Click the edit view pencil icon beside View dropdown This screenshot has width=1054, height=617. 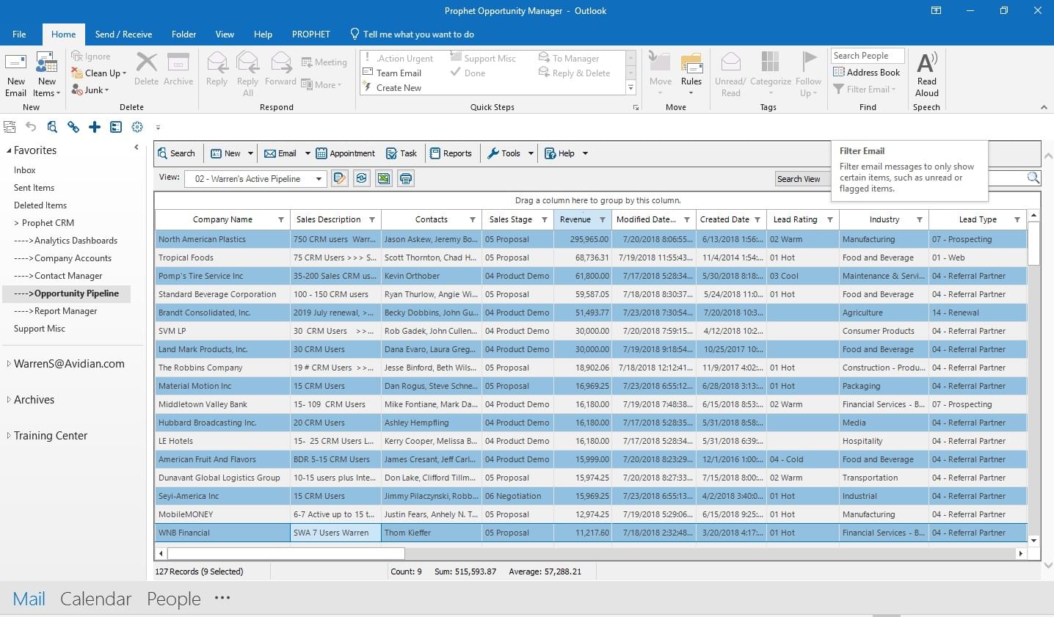click(339, 178)
